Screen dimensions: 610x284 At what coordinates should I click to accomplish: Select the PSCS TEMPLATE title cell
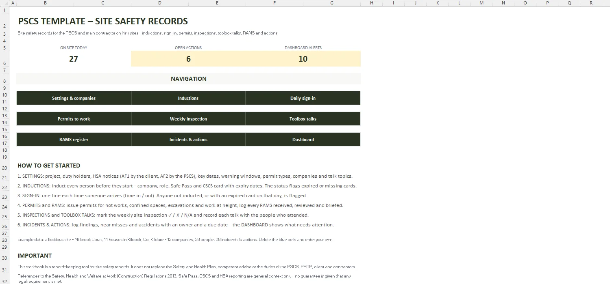pyautogui.click(x=103, y=21)
